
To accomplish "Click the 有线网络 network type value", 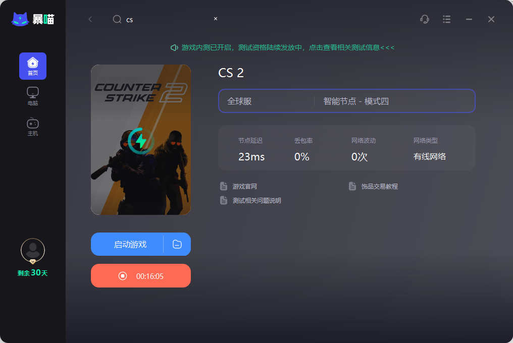I will pos(430,157).
